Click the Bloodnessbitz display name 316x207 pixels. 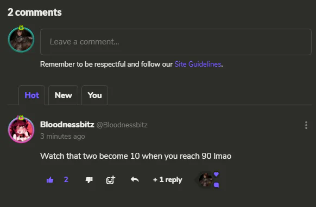pyautogui.click(x=67, y=125)
